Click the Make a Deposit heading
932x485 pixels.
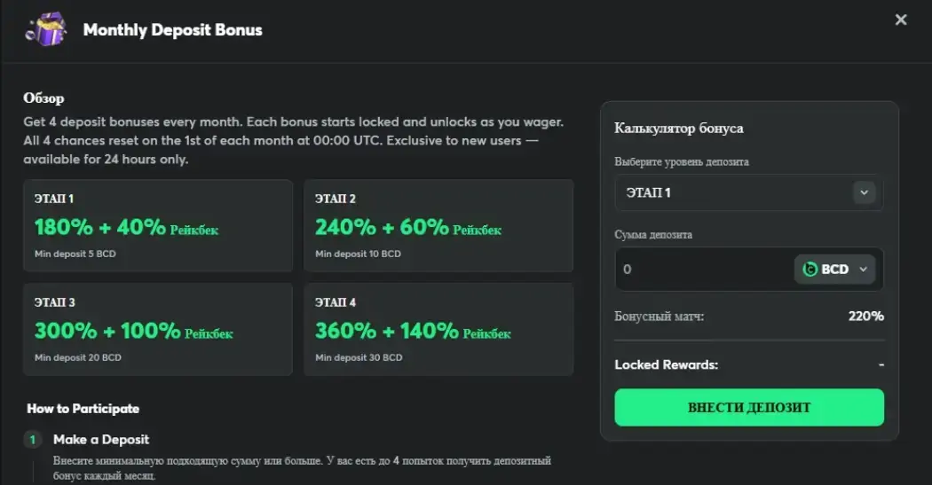[101, 440]
